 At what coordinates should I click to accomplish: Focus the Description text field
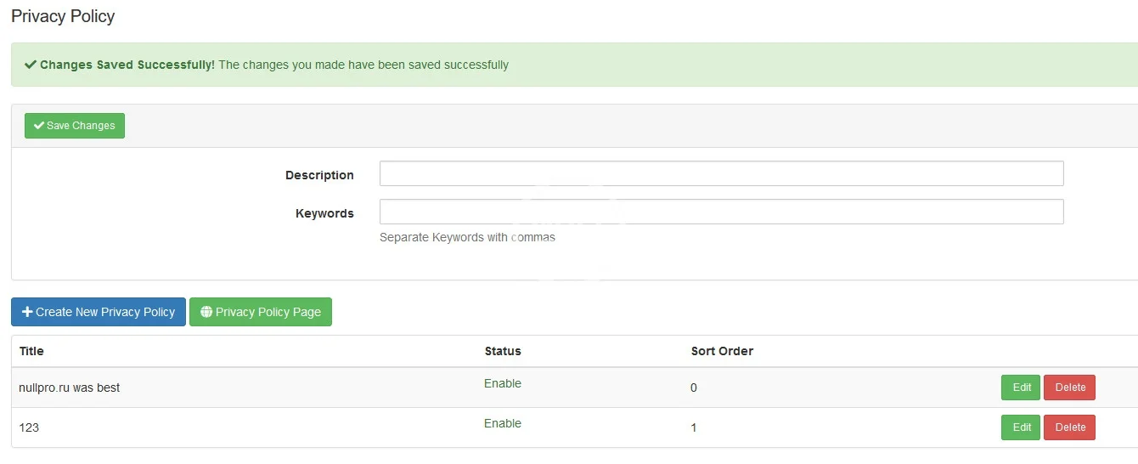click(721, 173)
